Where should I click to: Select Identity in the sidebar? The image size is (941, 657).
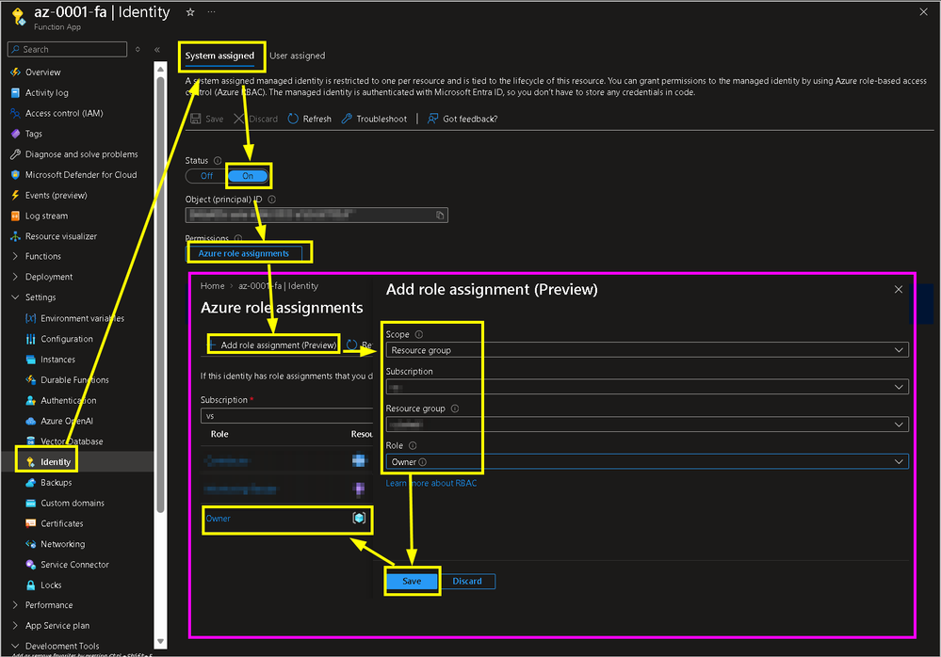coord(56,462)
